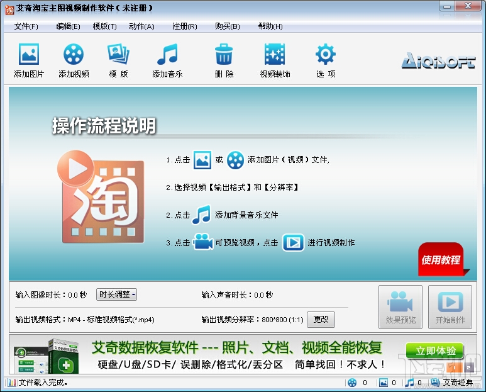
Task: Click the 艾奇经典 template status entry
Action: pos(453,383)
